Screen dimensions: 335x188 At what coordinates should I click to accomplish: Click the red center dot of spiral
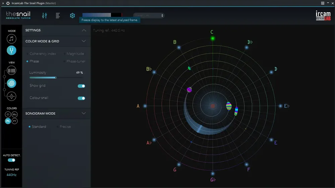(213, 106)
